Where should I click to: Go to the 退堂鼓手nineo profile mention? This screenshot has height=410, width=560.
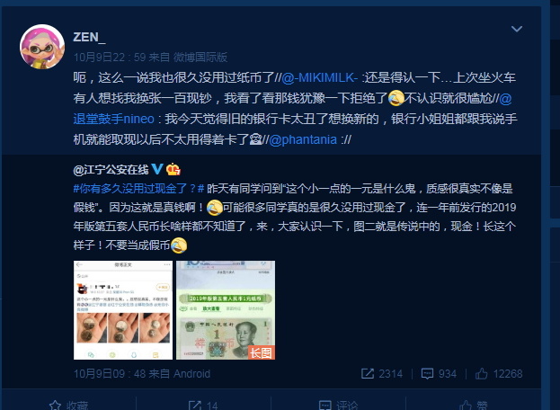(114, 119)
